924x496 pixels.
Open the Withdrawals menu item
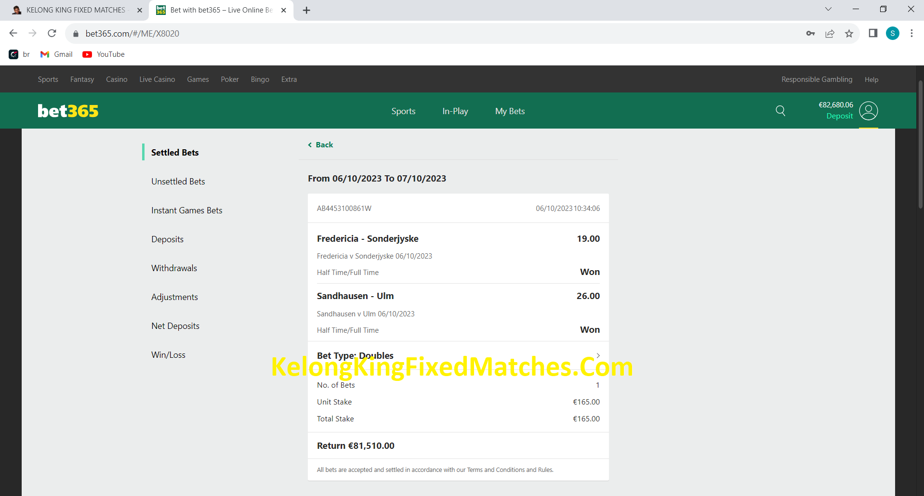[174, 268]
